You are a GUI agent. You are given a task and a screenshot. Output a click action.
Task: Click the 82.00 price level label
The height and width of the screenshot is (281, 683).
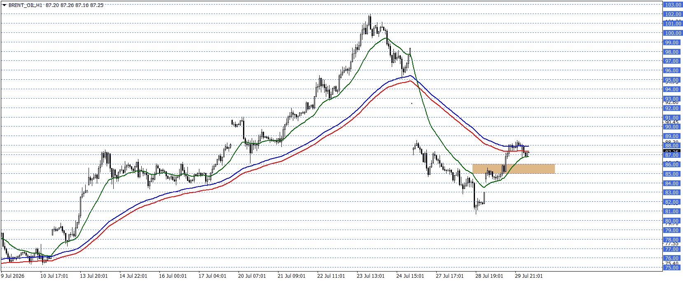(x=673, y=202)
